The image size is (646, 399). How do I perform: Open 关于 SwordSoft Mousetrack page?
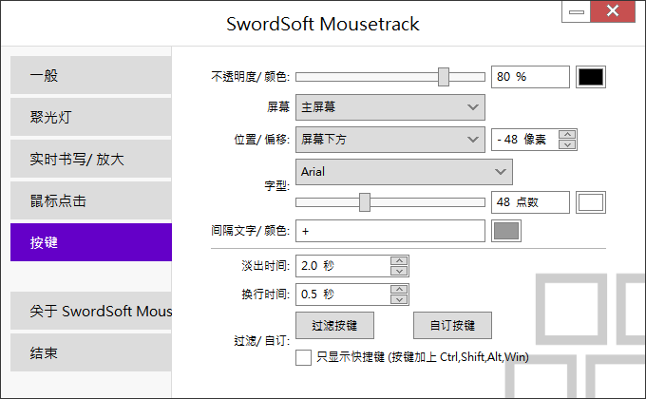(90, 311)
